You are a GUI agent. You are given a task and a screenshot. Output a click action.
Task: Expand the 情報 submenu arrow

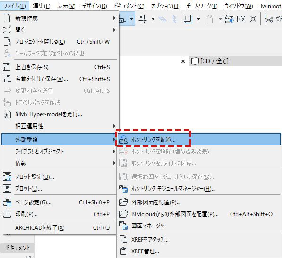pos(114,163)
